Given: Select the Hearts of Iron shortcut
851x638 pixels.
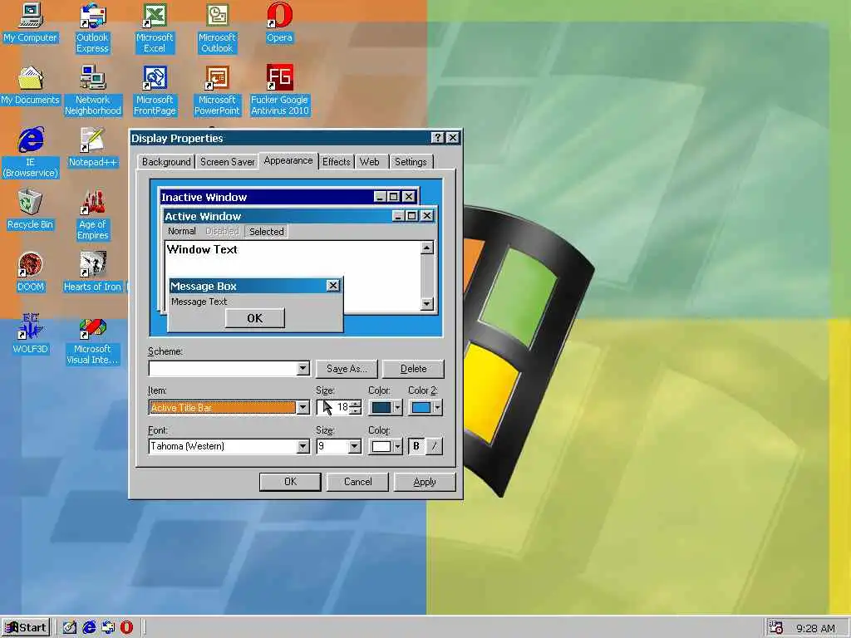Looking at the screenshot, I should (x=93, y=272).
